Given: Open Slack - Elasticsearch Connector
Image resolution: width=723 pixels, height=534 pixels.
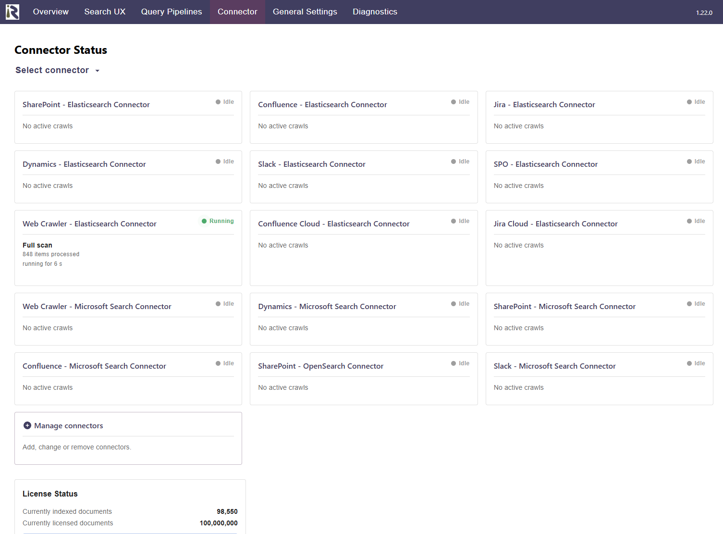Looking at the screenshot, I should pos(312,164).
